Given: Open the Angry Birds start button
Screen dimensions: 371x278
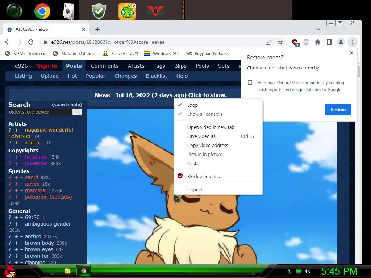Looking at the screenshot, I should 10,271.
